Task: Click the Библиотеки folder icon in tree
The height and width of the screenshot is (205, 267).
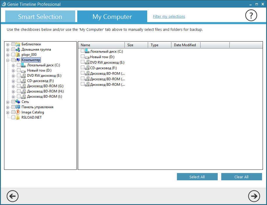Action: tap(18, 44)
